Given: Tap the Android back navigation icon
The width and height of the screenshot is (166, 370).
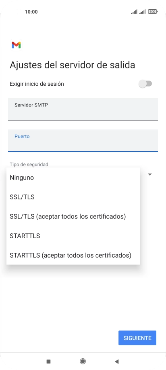Looking at the screenshot, I should point(116,361).
